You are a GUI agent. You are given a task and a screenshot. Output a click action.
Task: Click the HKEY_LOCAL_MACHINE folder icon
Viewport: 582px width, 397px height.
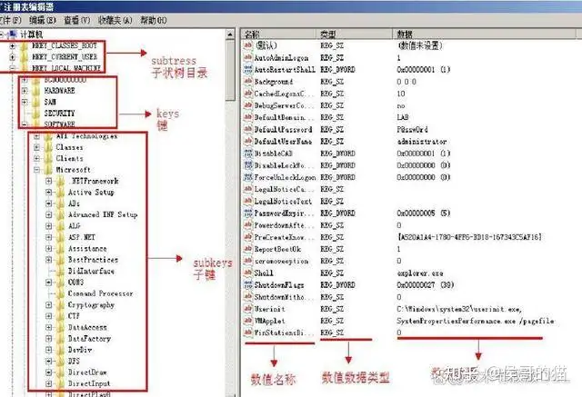pyautogui.click(x=25, y=68)
